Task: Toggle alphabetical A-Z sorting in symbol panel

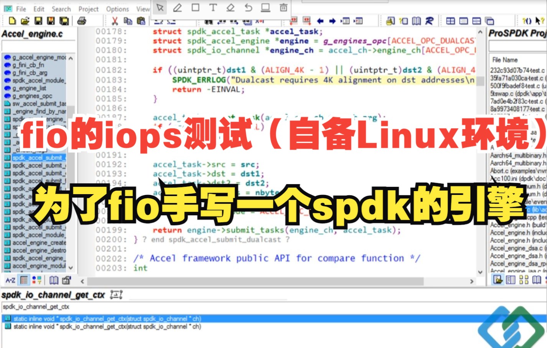Action: (10, 280)
